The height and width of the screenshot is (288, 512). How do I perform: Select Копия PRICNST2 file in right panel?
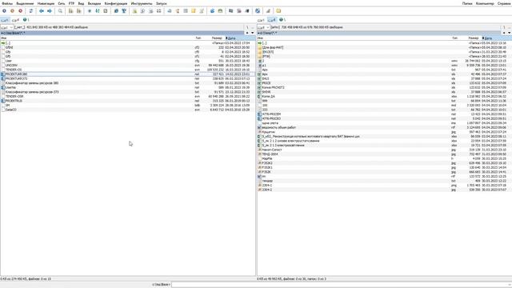384,87
